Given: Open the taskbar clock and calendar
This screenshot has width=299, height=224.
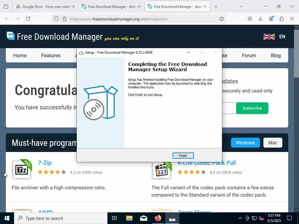Looking at the screenshot, I should (274, 218).
